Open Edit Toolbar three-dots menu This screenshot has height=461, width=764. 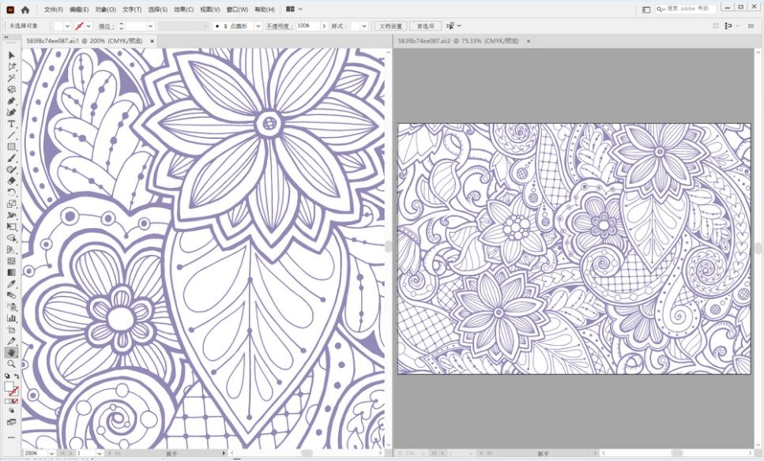pyautogui.click(x=11, y=437)
